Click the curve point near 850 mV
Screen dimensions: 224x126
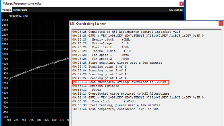[54, 63]
